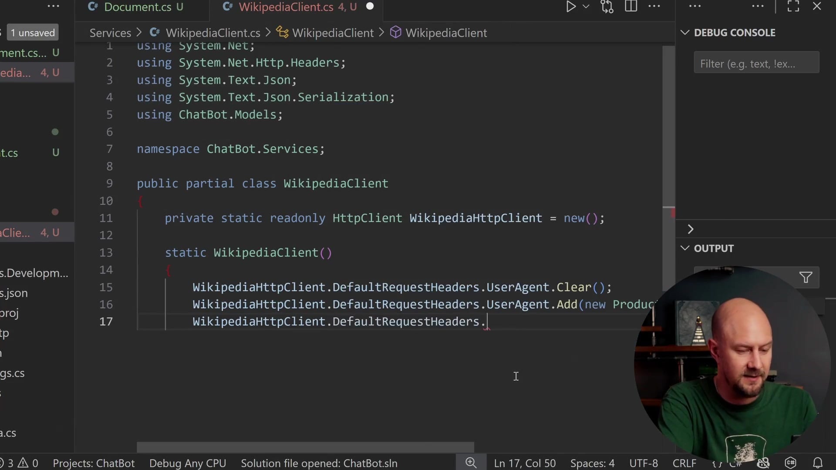
Task: Click Services in the breadcrumb bar
Action: [x=110, y=32]
